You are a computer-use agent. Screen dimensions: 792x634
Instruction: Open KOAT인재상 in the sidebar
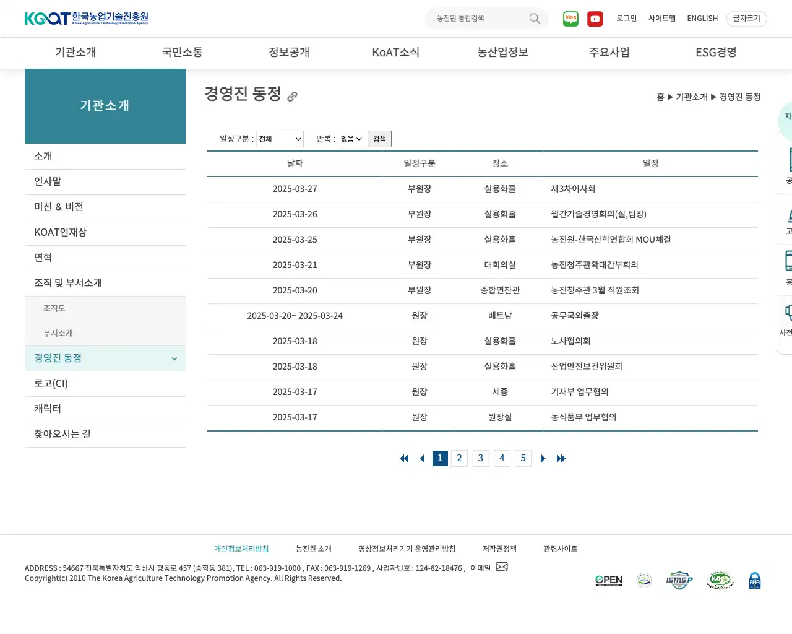(105, 233)
